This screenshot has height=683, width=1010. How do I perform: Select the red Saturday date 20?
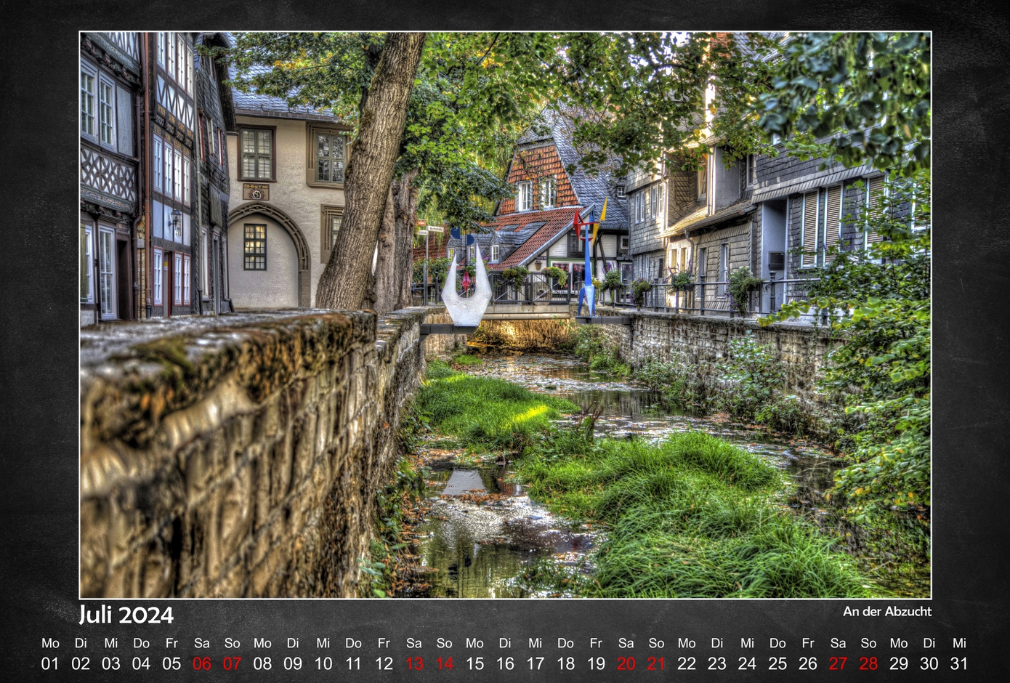[626, 663]
